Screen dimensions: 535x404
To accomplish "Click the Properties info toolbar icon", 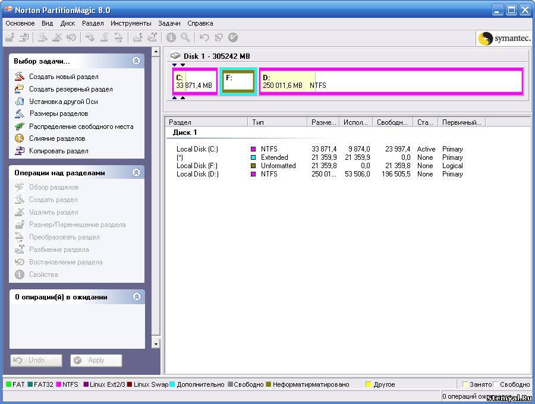I will coord(171,37).
